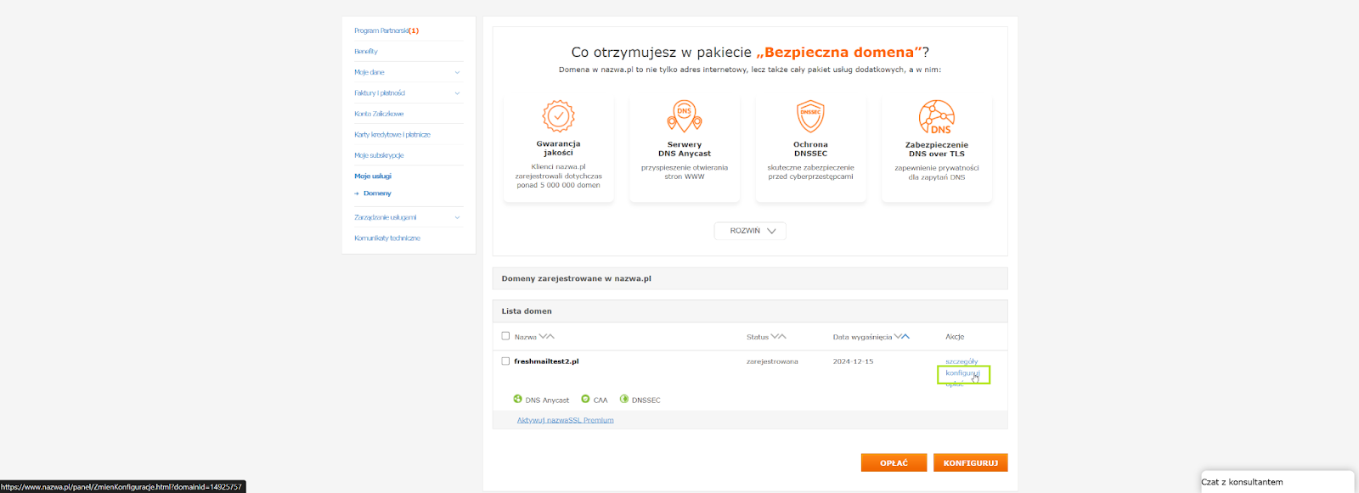Click the CAA label under domain
Image resolution: width=1359 pixels, height=493 pixels.
pos(601,400)
